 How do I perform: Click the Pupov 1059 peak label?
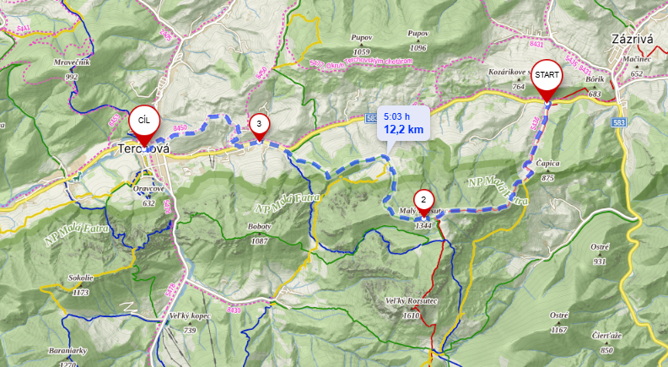361,45
